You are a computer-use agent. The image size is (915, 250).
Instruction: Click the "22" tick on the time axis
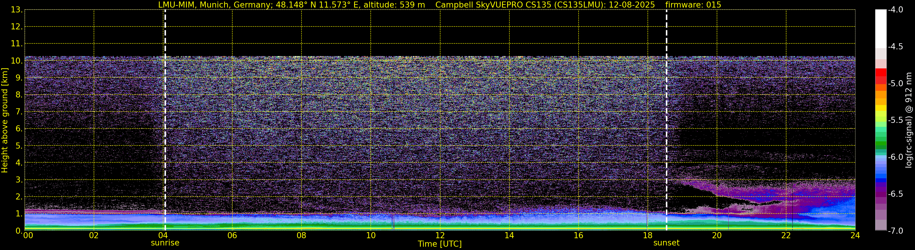[x=786, y=235]
